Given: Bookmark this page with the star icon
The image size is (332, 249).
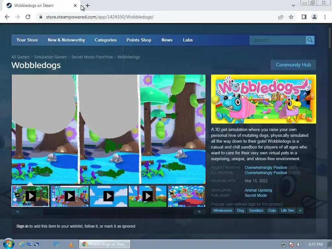Looking at the screenshot, I should (291, 17).
